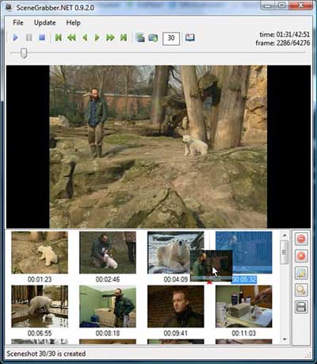Click the main video preview image
317x364 pixels.
(158, 147)
